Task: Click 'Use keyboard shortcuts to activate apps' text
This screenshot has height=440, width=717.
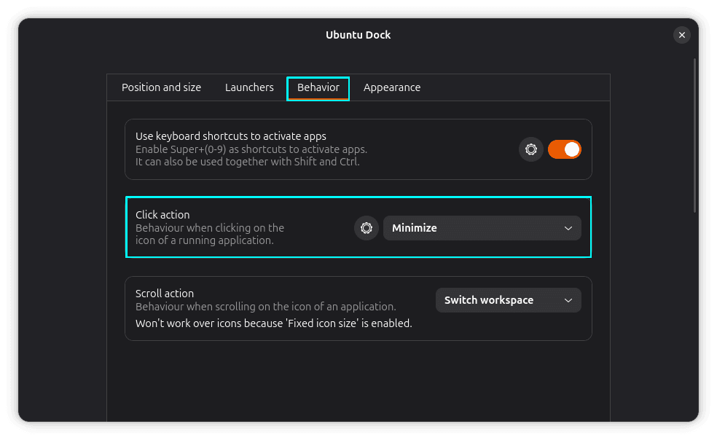Action: tap(230, 135)
